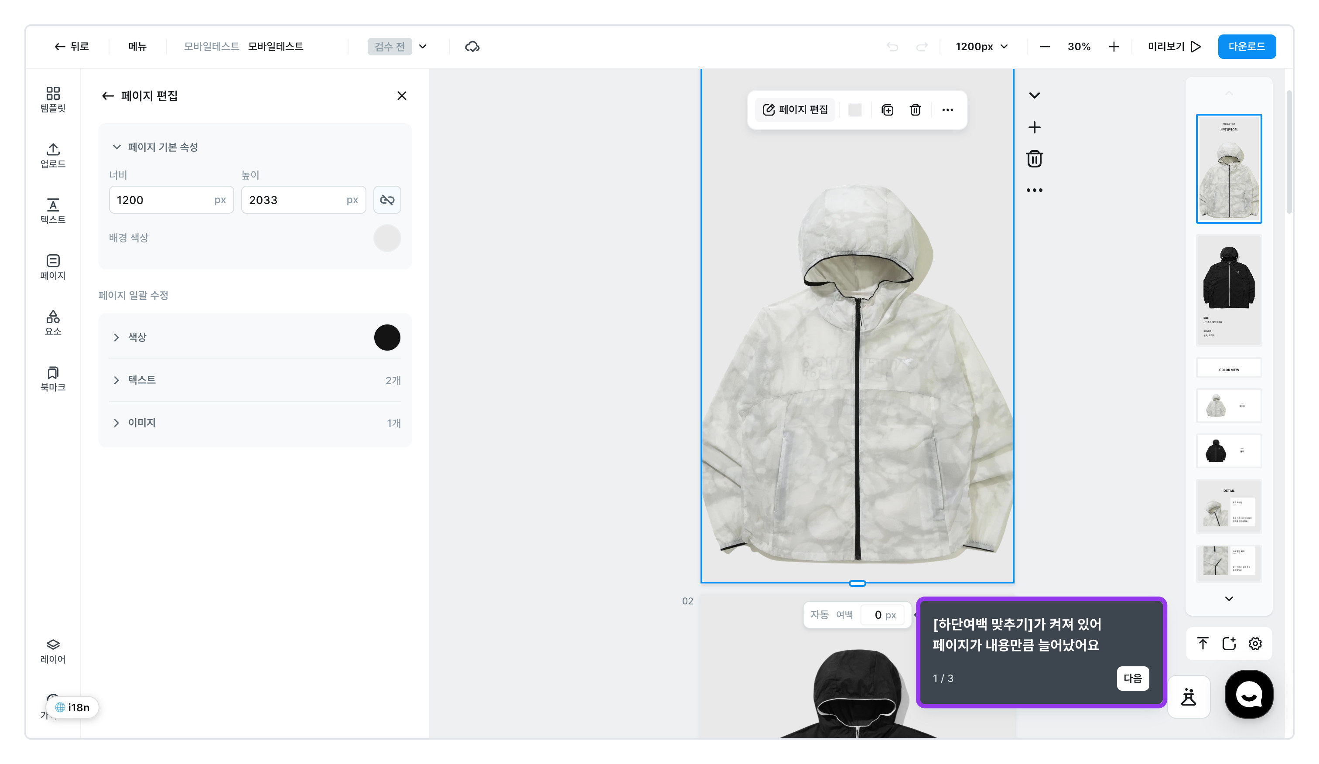Open the 페이지 page panel
The height and width of the screenshot is (764, 1319).
tap(53, 267)
